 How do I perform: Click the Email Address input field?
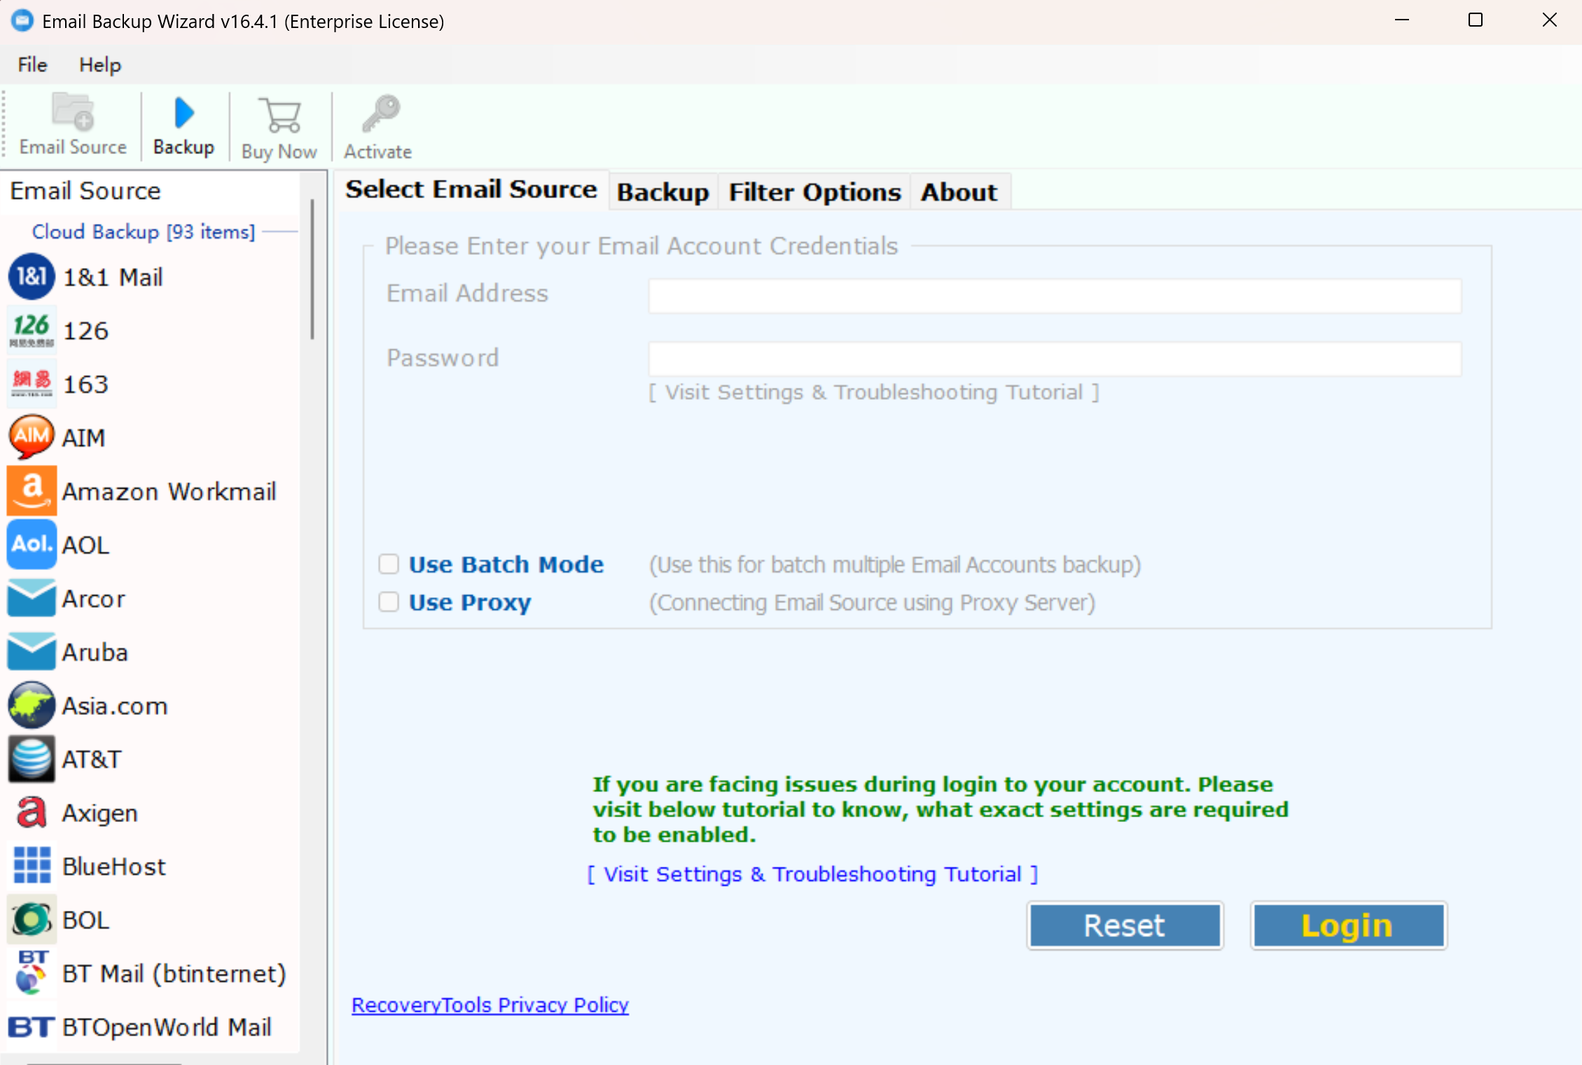1055,295
